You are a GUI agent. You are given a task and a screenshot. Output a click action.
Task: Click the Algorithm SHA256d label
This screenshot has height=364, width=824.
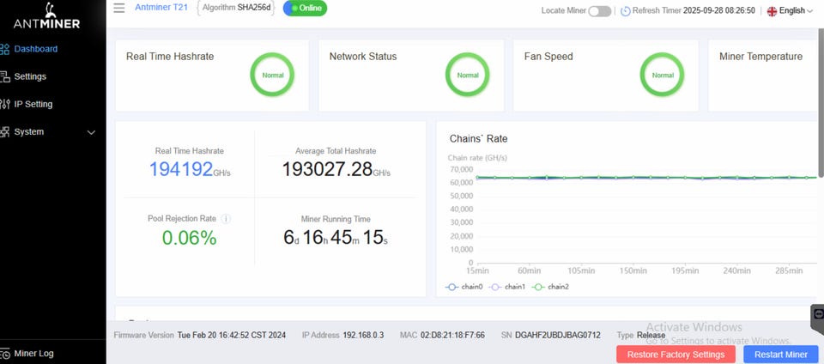point(236,8)
